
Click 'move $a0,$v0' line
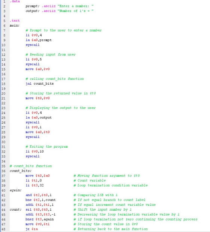coord(37,69)
